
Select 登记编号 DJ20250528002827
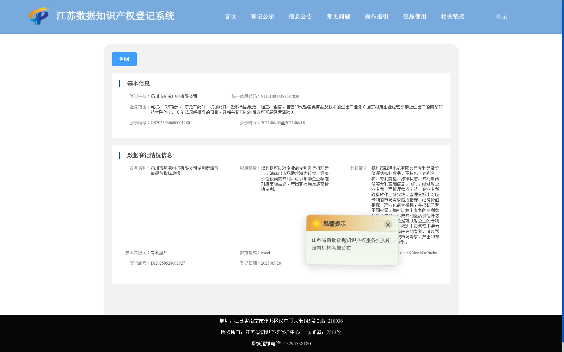[168, 263]
